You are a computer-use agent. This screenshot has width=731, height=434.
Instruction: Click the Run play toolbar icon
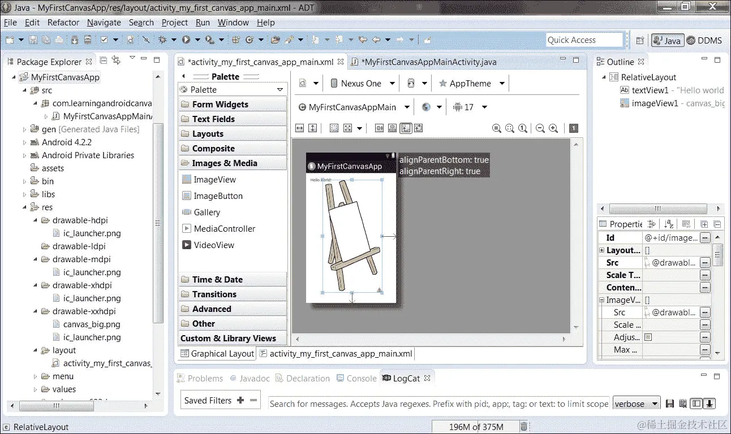186,40
